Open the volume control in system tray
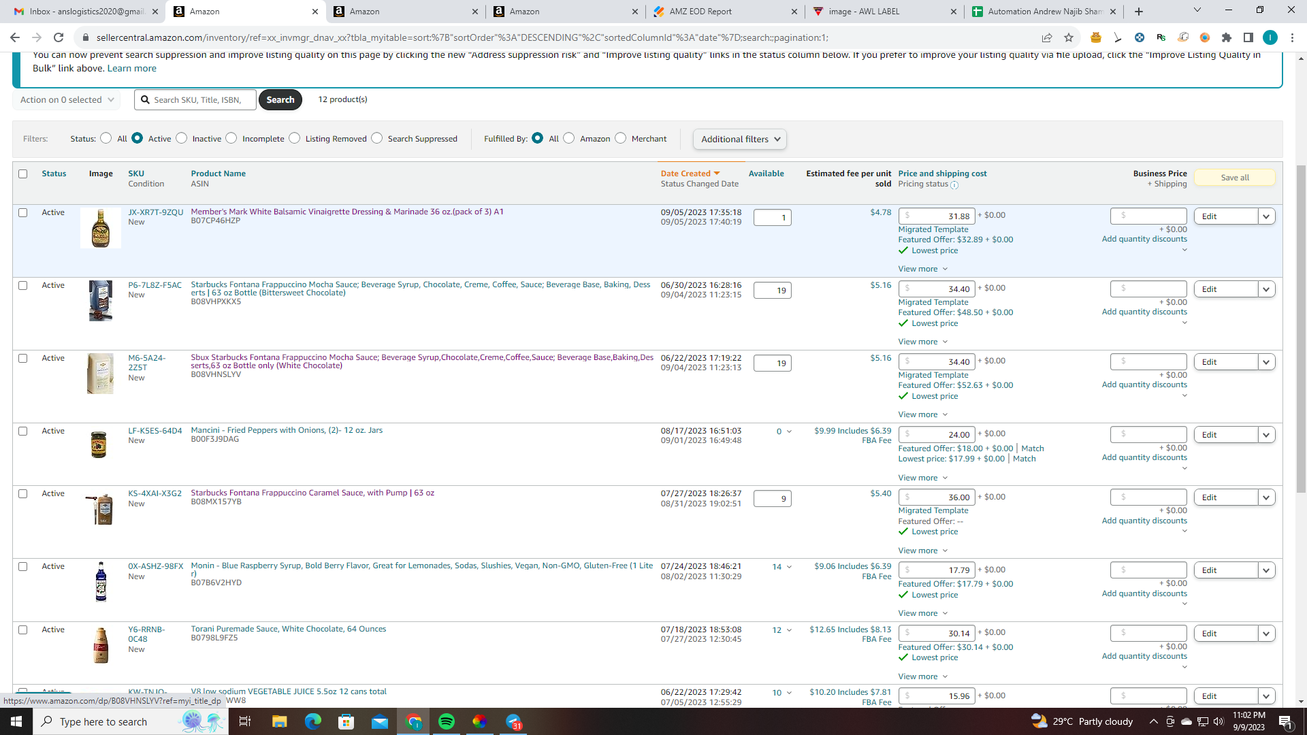This screenshot has height=735, width=1307. coord(1219,721)
